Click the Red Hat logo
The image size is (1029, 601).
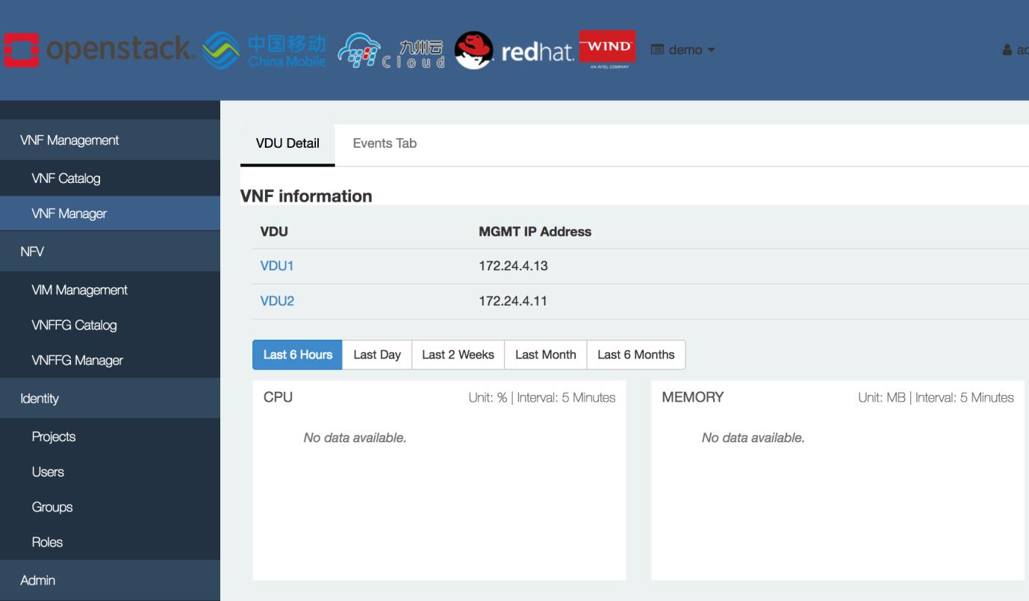(515, 50)
